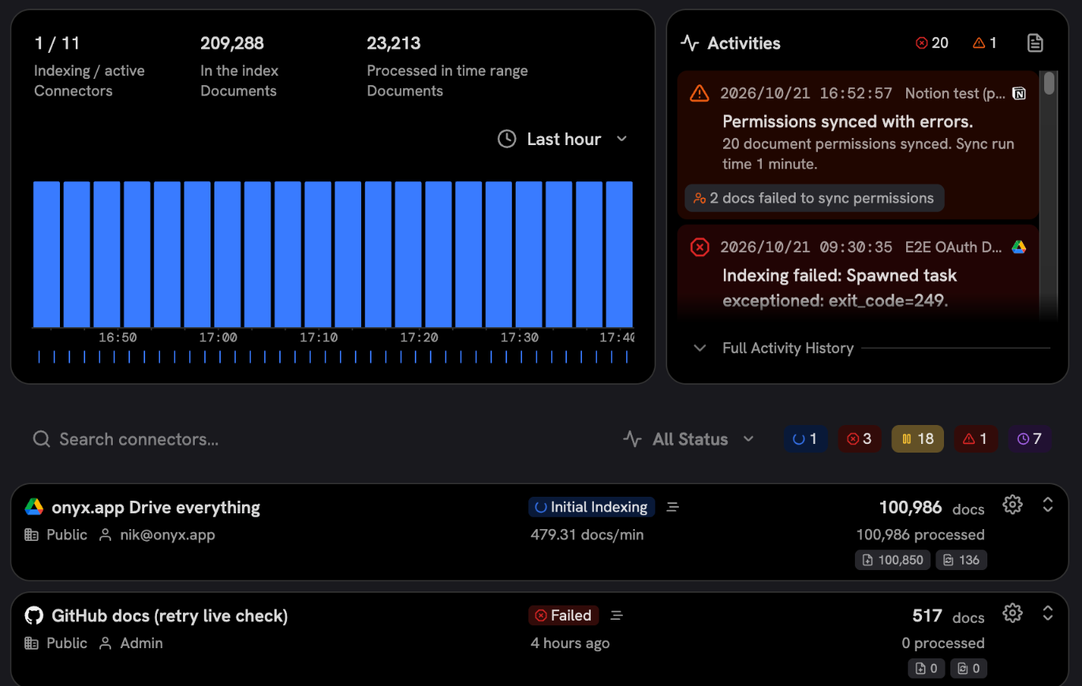
Task: Click the Activities warning badge showing 1
Action: (x=985, y=43)
